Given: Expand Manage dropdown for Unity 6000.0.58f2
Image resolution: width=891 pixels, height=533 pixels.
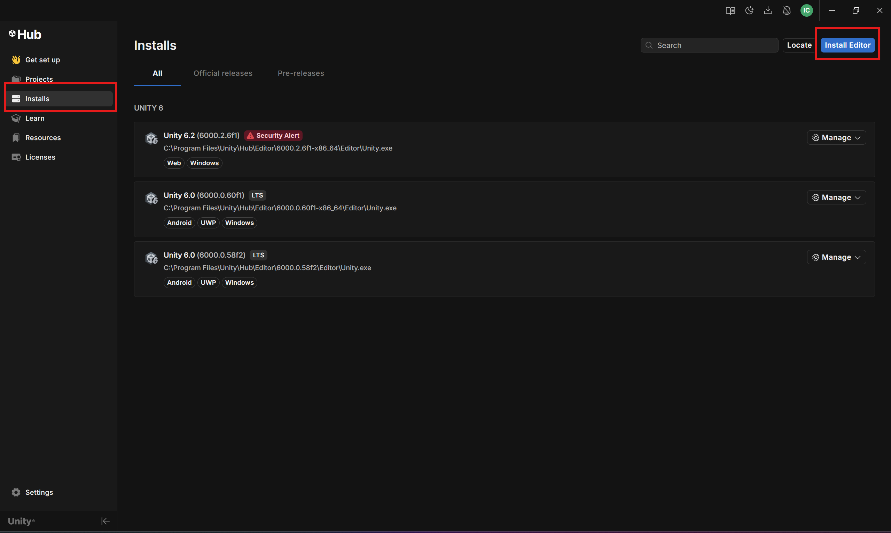Looking at the screenshot, I should point(836,257).
